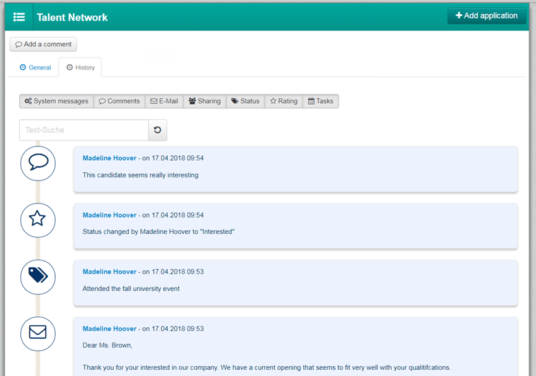
Task: Click the envelope e-mail timeline icon
Action: [x=38, y=333]
